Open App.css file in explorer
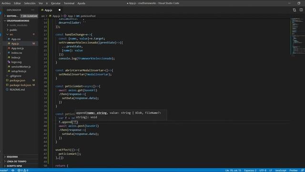The width and height of the screenshot is (305, 172). pyautogui.click(x=16, y=39)
